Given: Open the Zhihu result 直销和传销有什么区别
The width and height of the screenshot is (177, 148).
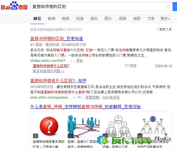Looking at the screenshot, I should pyautogui.click(x=58, y=81).
